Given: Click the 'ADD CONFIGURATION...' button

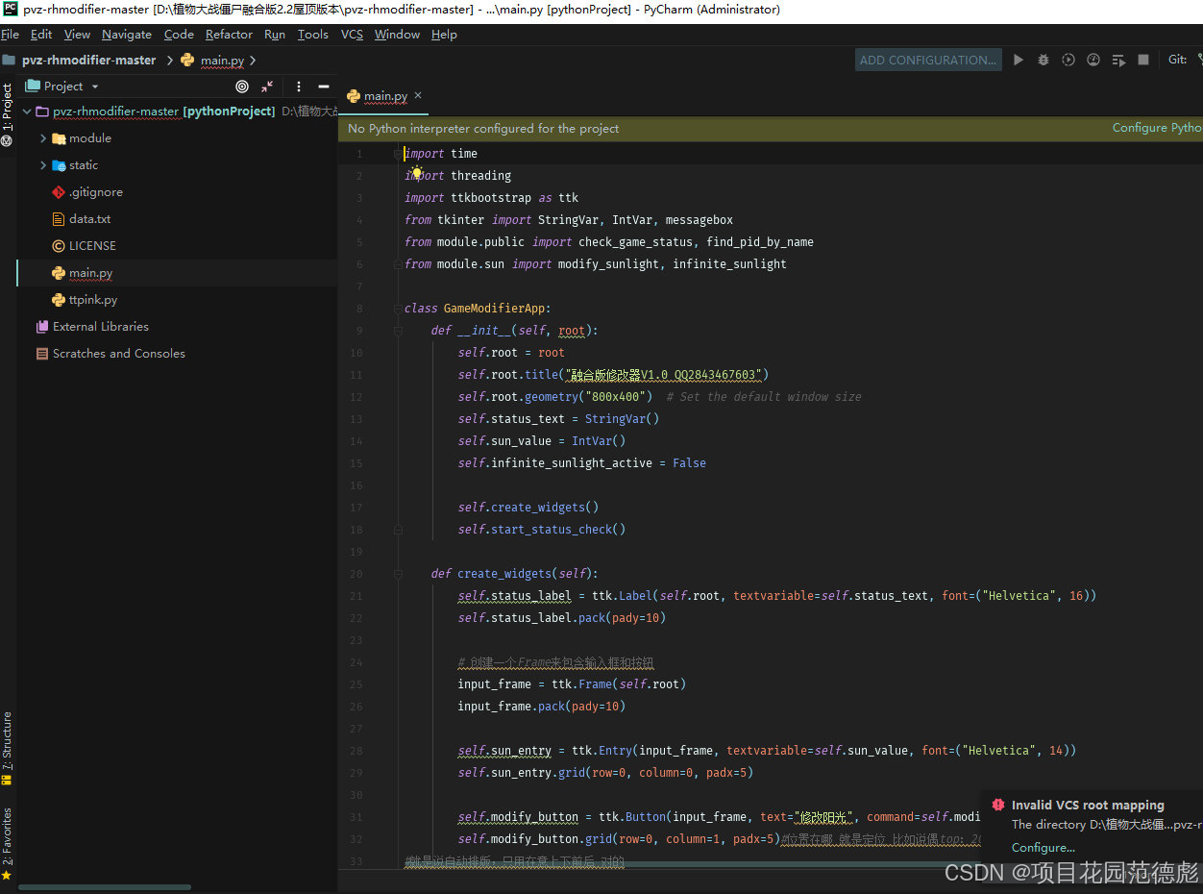Looking at the screenshot, I should point(927,59).
